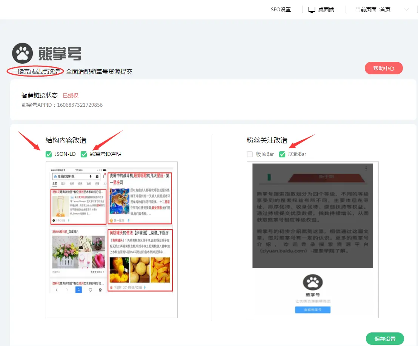Click the back arrow in preview bottom bar
This screenshot has height=346, width=418.
pos(57,290)
